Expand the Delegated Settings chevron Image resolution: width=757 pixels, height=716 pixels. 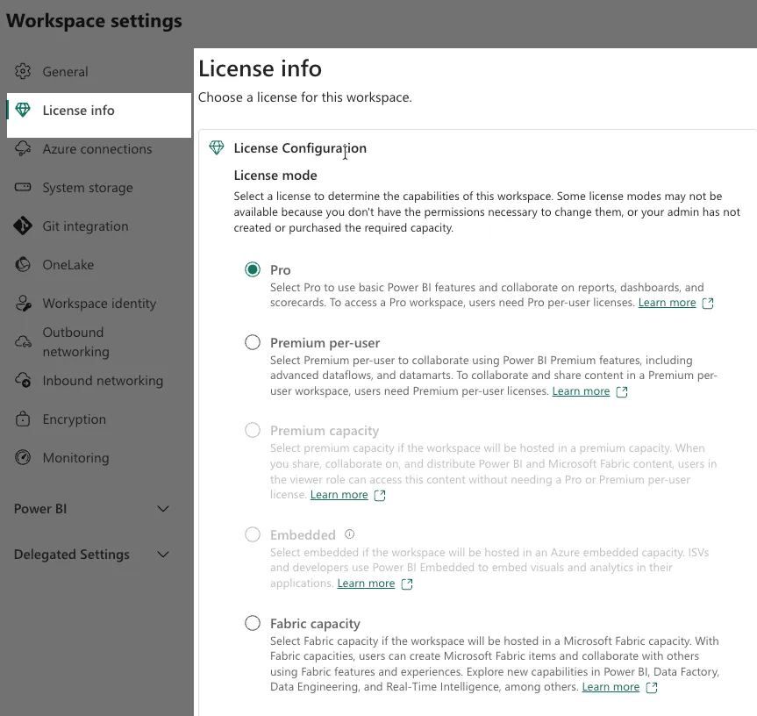click(163, 555)
